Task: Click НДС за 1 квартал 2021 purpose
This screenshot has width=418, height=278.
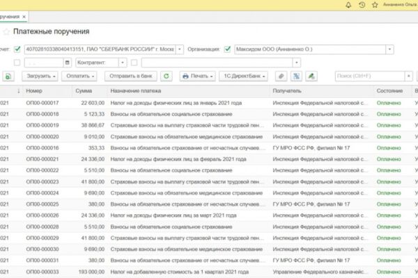Action: pyautogui.click(x=180, y=272)
